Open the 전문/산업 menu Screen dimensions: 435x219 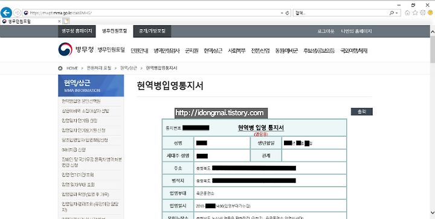point(260,51)
